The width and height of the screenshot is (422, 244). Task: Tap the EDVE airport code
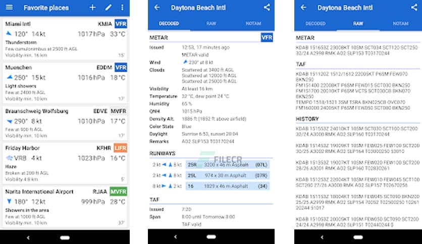coord(100,111)
